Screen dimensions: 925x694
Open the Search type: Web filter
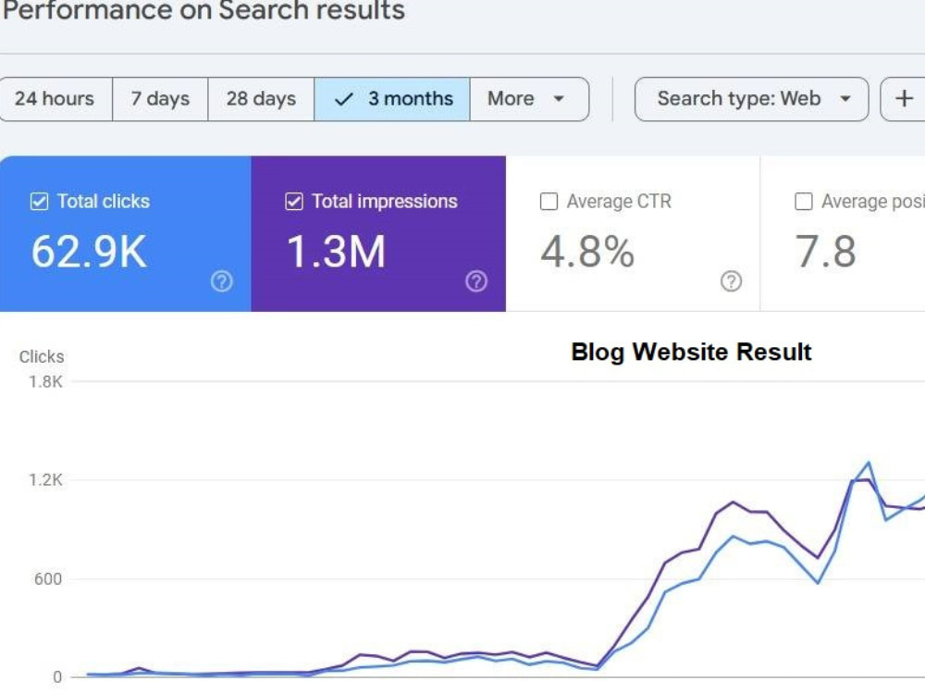click(751, 99)
